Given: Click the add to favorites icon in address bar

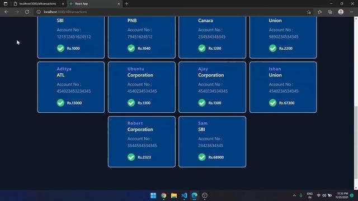Looking at the screenshot, I should coord(309,12).
